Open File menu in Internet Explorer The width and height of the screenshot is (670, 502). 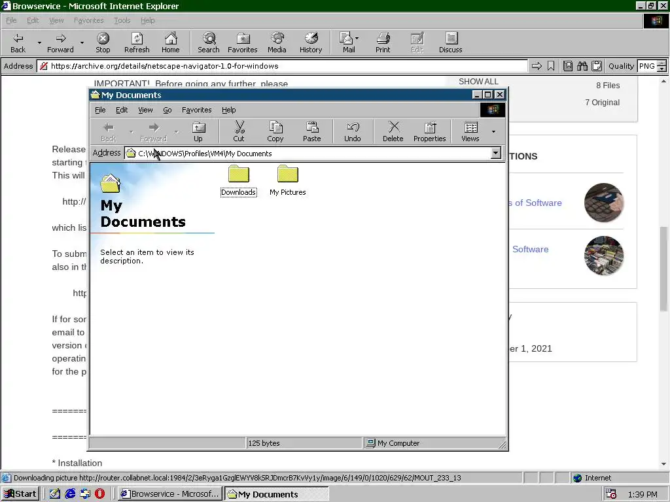click(x=11, y=20)
